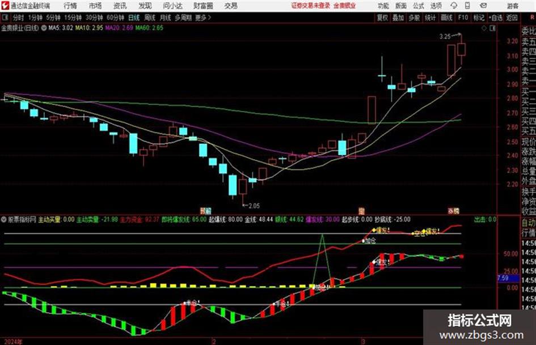Open the 公式 menu
Image resolution: width=536 pixels, height=345 pixels.
click(419, 6)
